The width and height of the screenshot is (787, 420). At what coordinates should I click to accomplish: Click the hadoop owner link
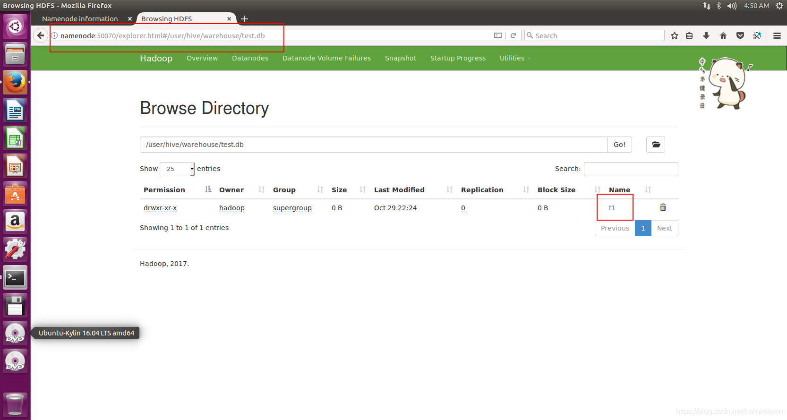click(232, 208)
